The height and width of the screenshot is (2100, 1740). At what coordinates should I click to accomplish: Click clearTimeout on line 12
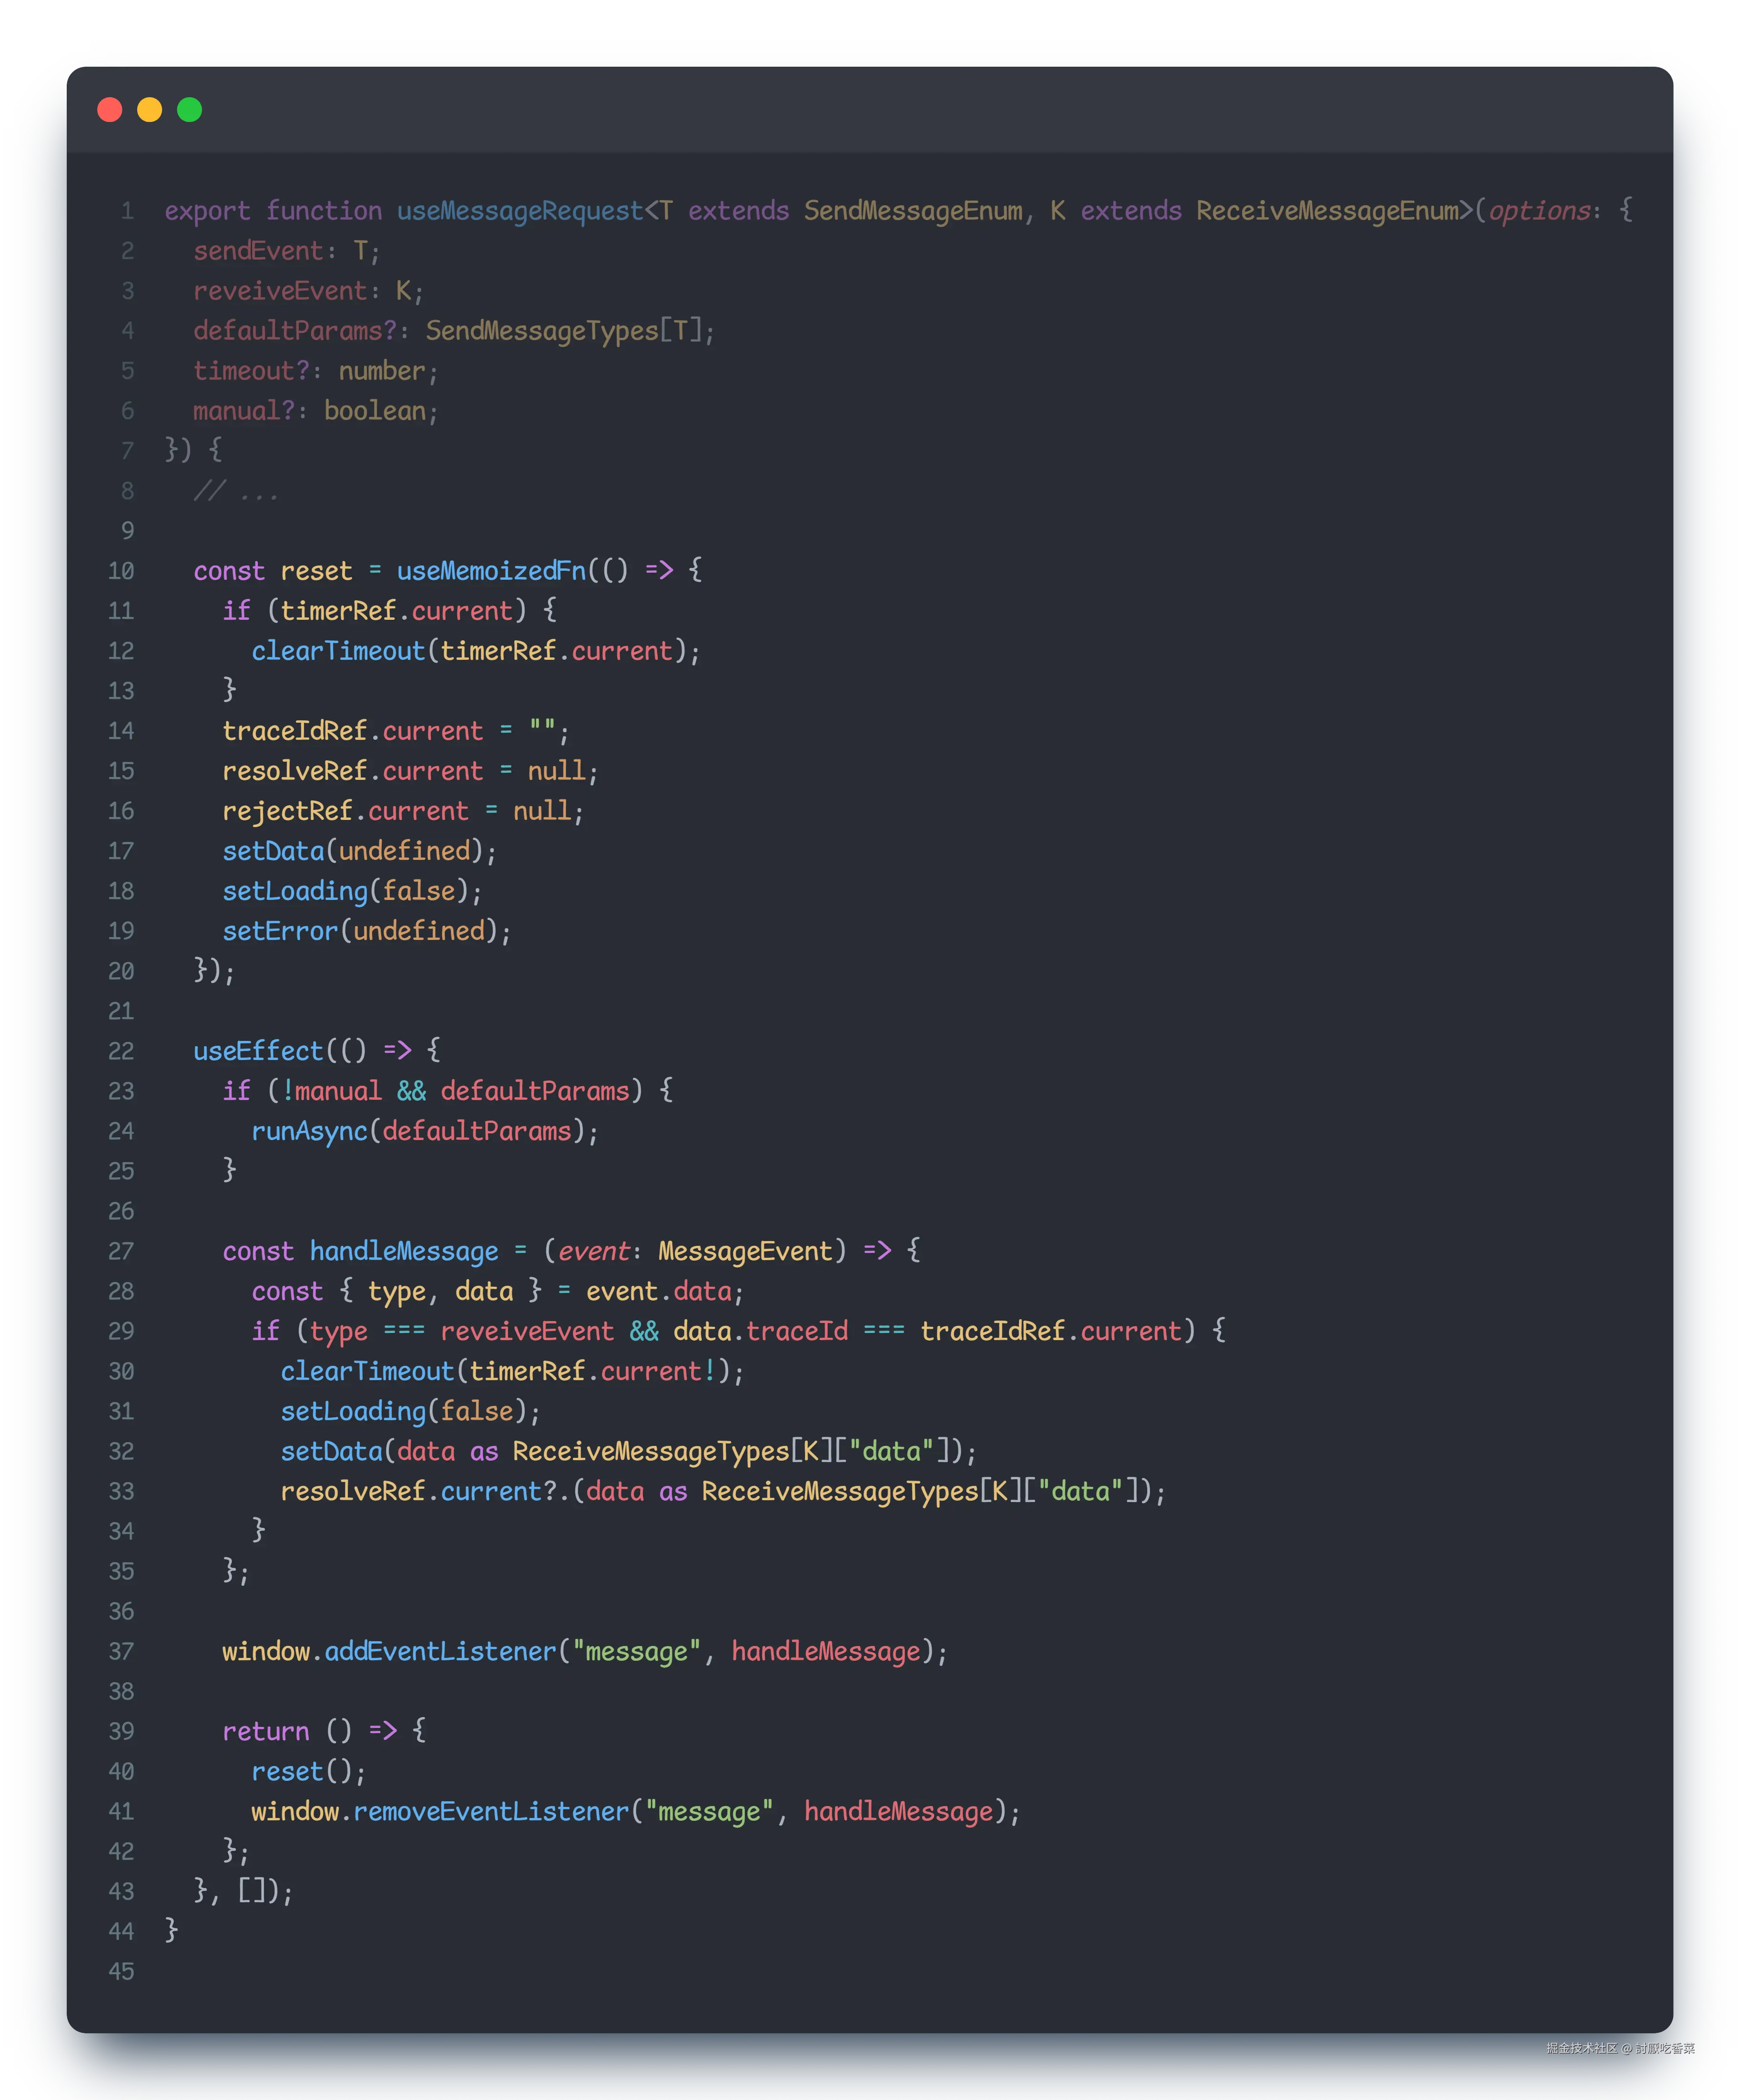338,651
